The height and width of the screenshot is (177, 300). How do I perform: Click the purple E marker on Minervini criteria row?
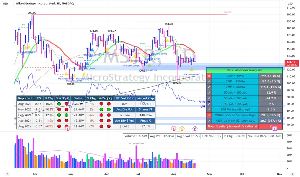click(x=275, y=129)
